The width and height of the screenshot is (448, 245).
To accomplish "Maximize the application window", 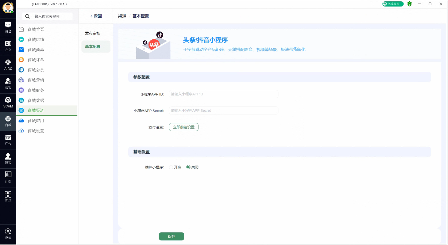I will (430, 4).
